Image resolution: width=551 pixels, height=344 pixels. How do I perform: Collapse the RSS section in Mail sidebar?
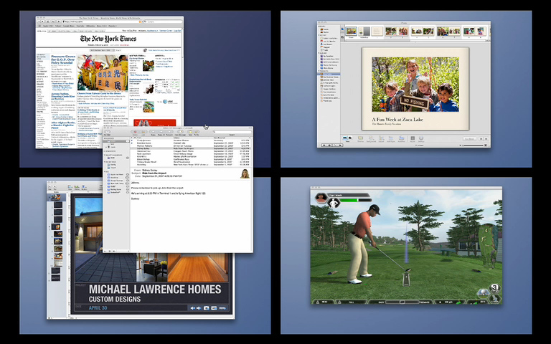point(104,172)
